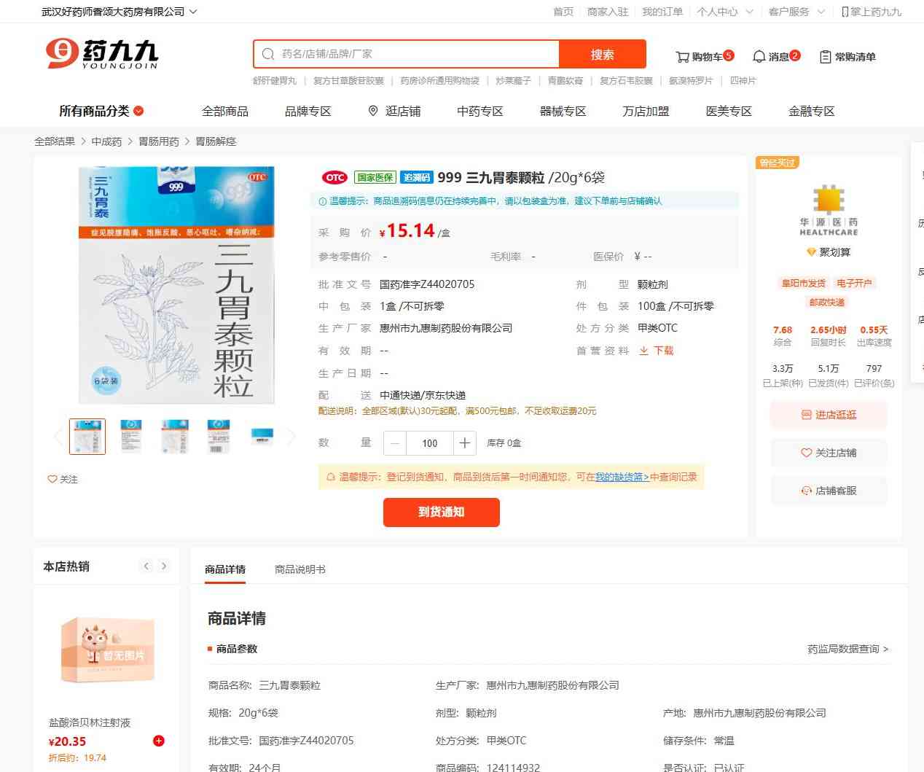
Task: Switch to the 商品说明书 tab
Action: 300,569
